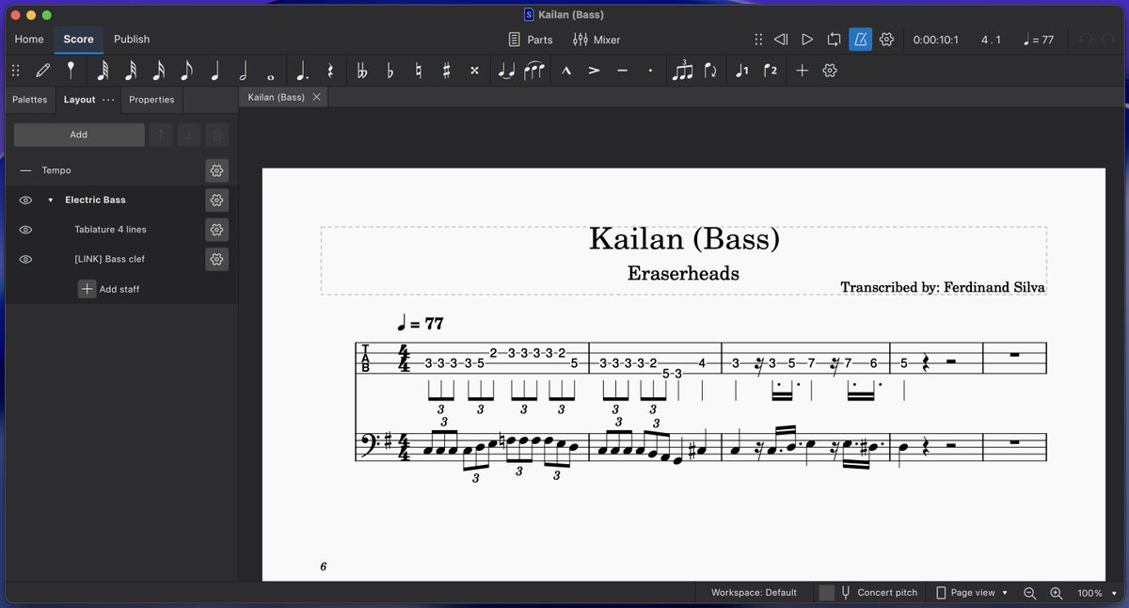
Task: Switch to the Score tab
Action: click(x=78, y=40)
